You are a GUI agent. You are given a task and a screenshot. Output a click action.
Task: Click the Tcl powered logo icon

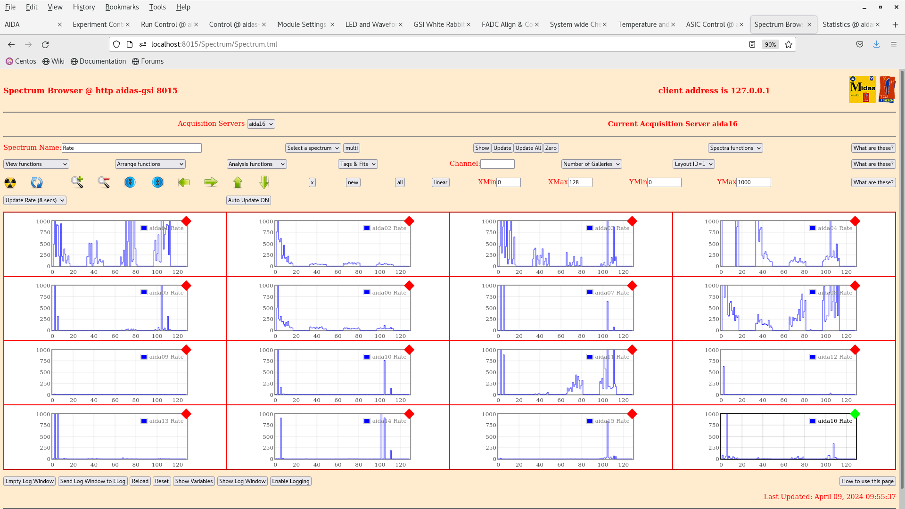(887, 90)
